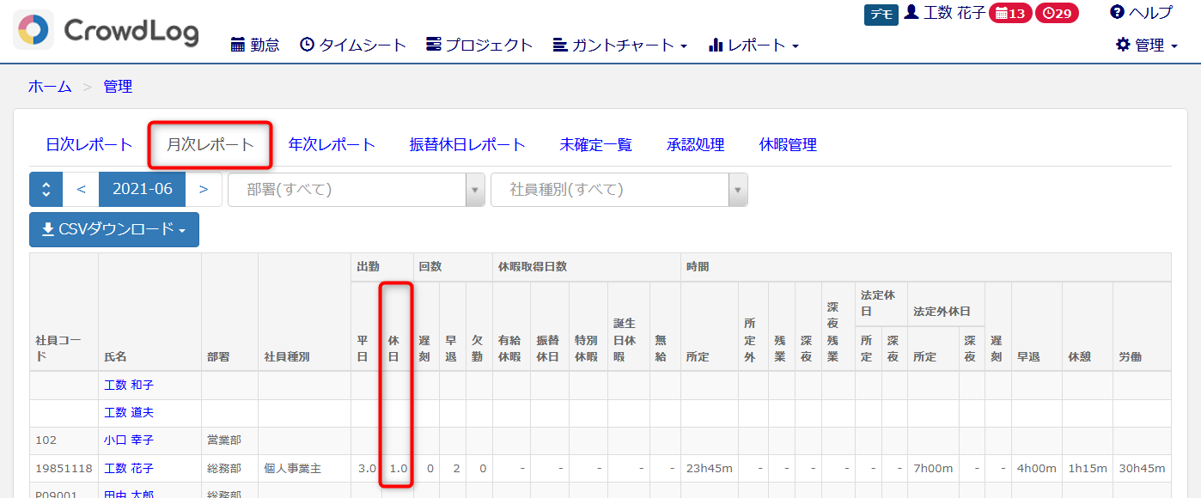Click the 4h00m 早退 cell

tap(1037, 468)
